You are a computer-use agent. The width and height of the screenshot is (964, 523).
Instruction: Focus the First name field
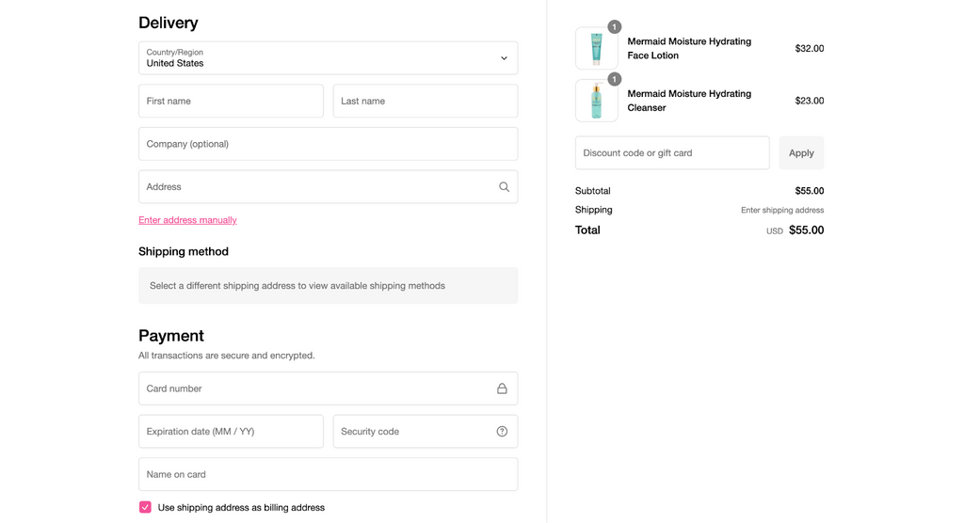tap(231, 102)
